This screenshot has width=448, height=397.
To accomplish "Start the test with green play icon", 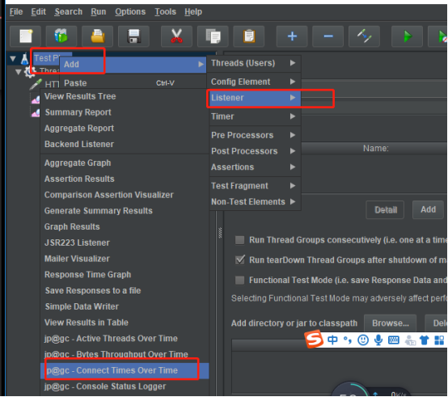I will (407, 36).
